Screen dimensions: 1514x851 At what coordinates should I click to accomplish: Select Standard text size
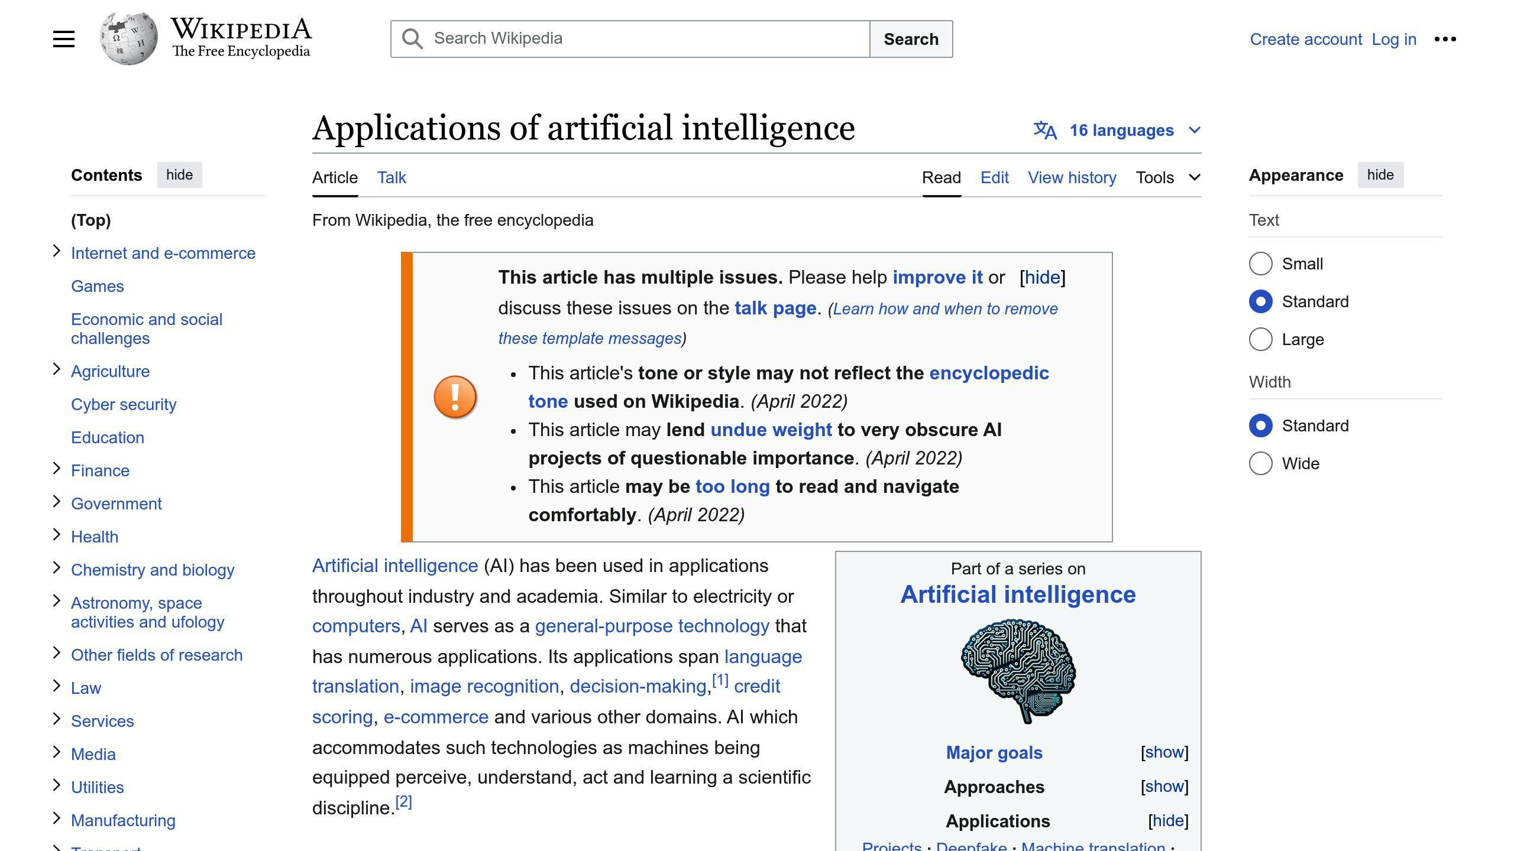1260,301
